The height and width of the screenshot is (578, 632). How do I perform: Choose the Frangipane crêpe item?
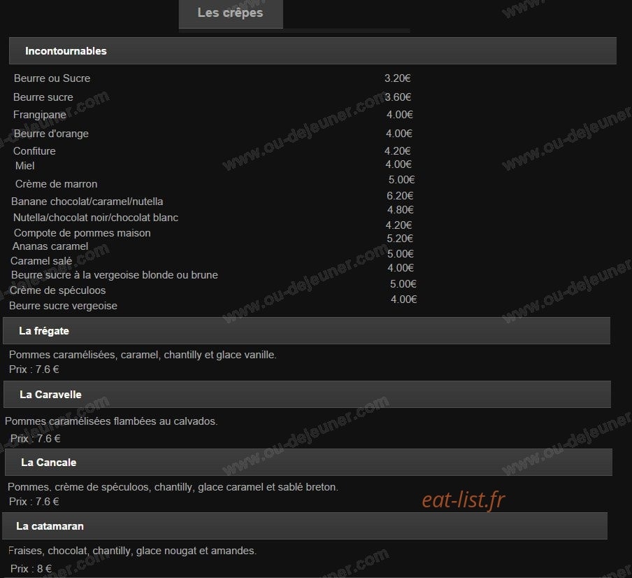click(x=39, y=115)
